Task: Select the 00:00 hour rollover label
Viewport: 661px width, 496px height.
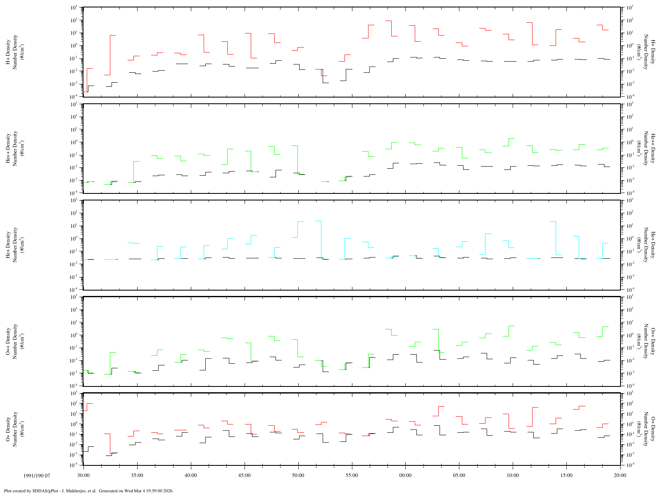Action: tap(405, 475)
